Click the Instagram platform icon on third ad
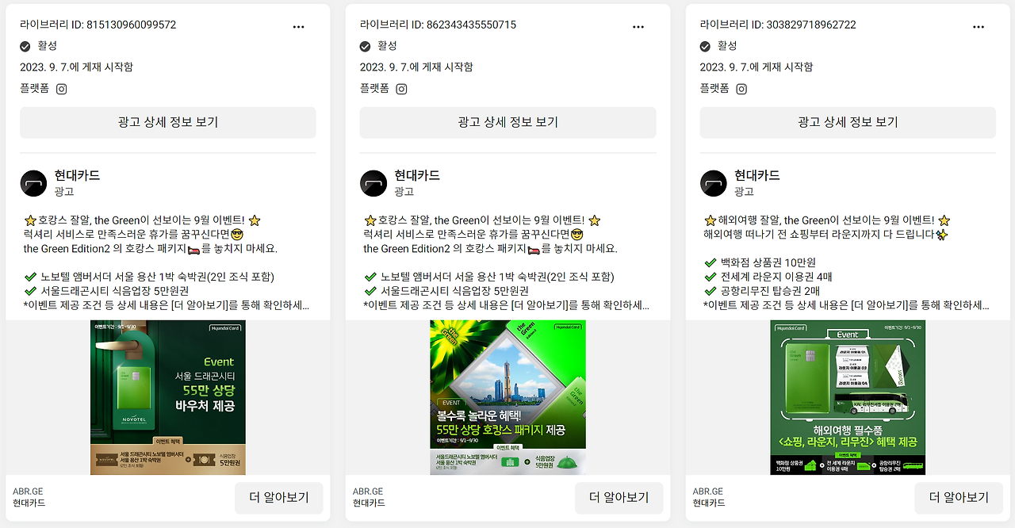This screenshot has height=528, width=1015. [741, 89]
